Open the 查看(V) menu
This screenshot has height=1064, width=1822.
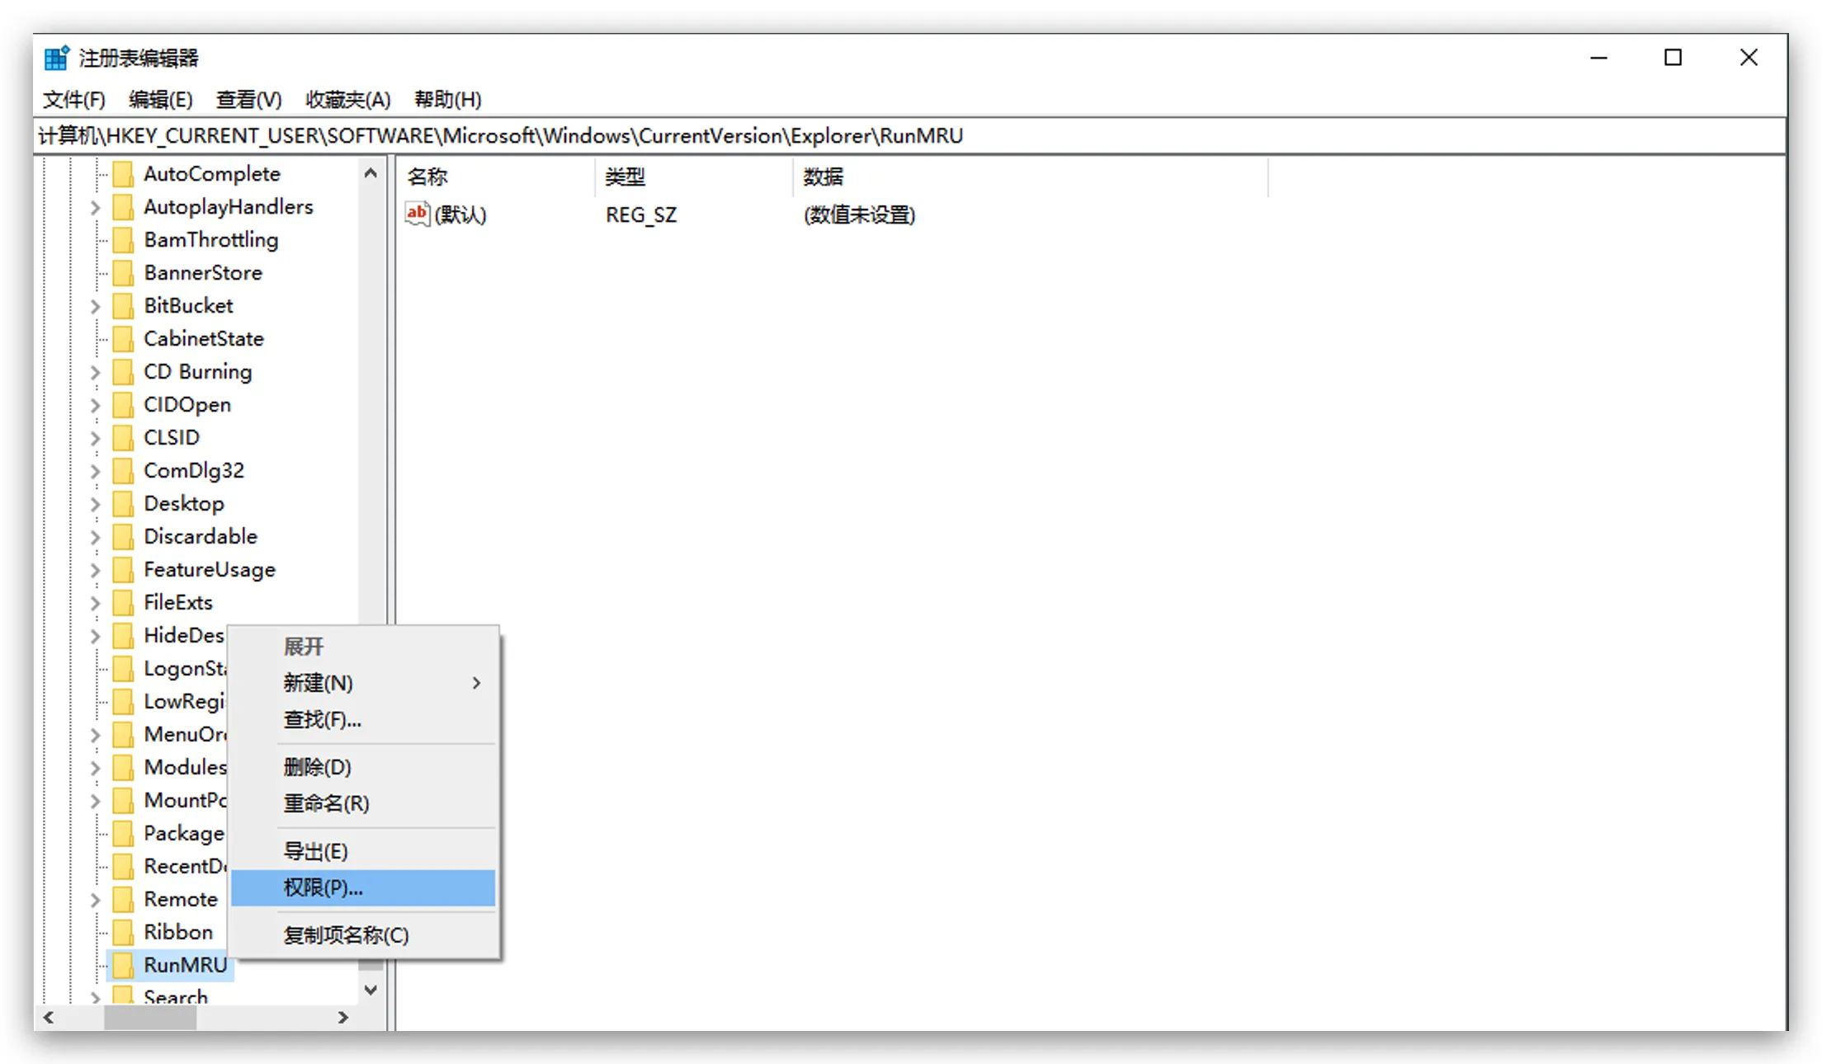coord(249,100)
